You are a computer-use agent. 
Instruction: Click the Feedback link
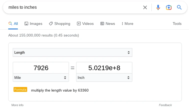165,105
